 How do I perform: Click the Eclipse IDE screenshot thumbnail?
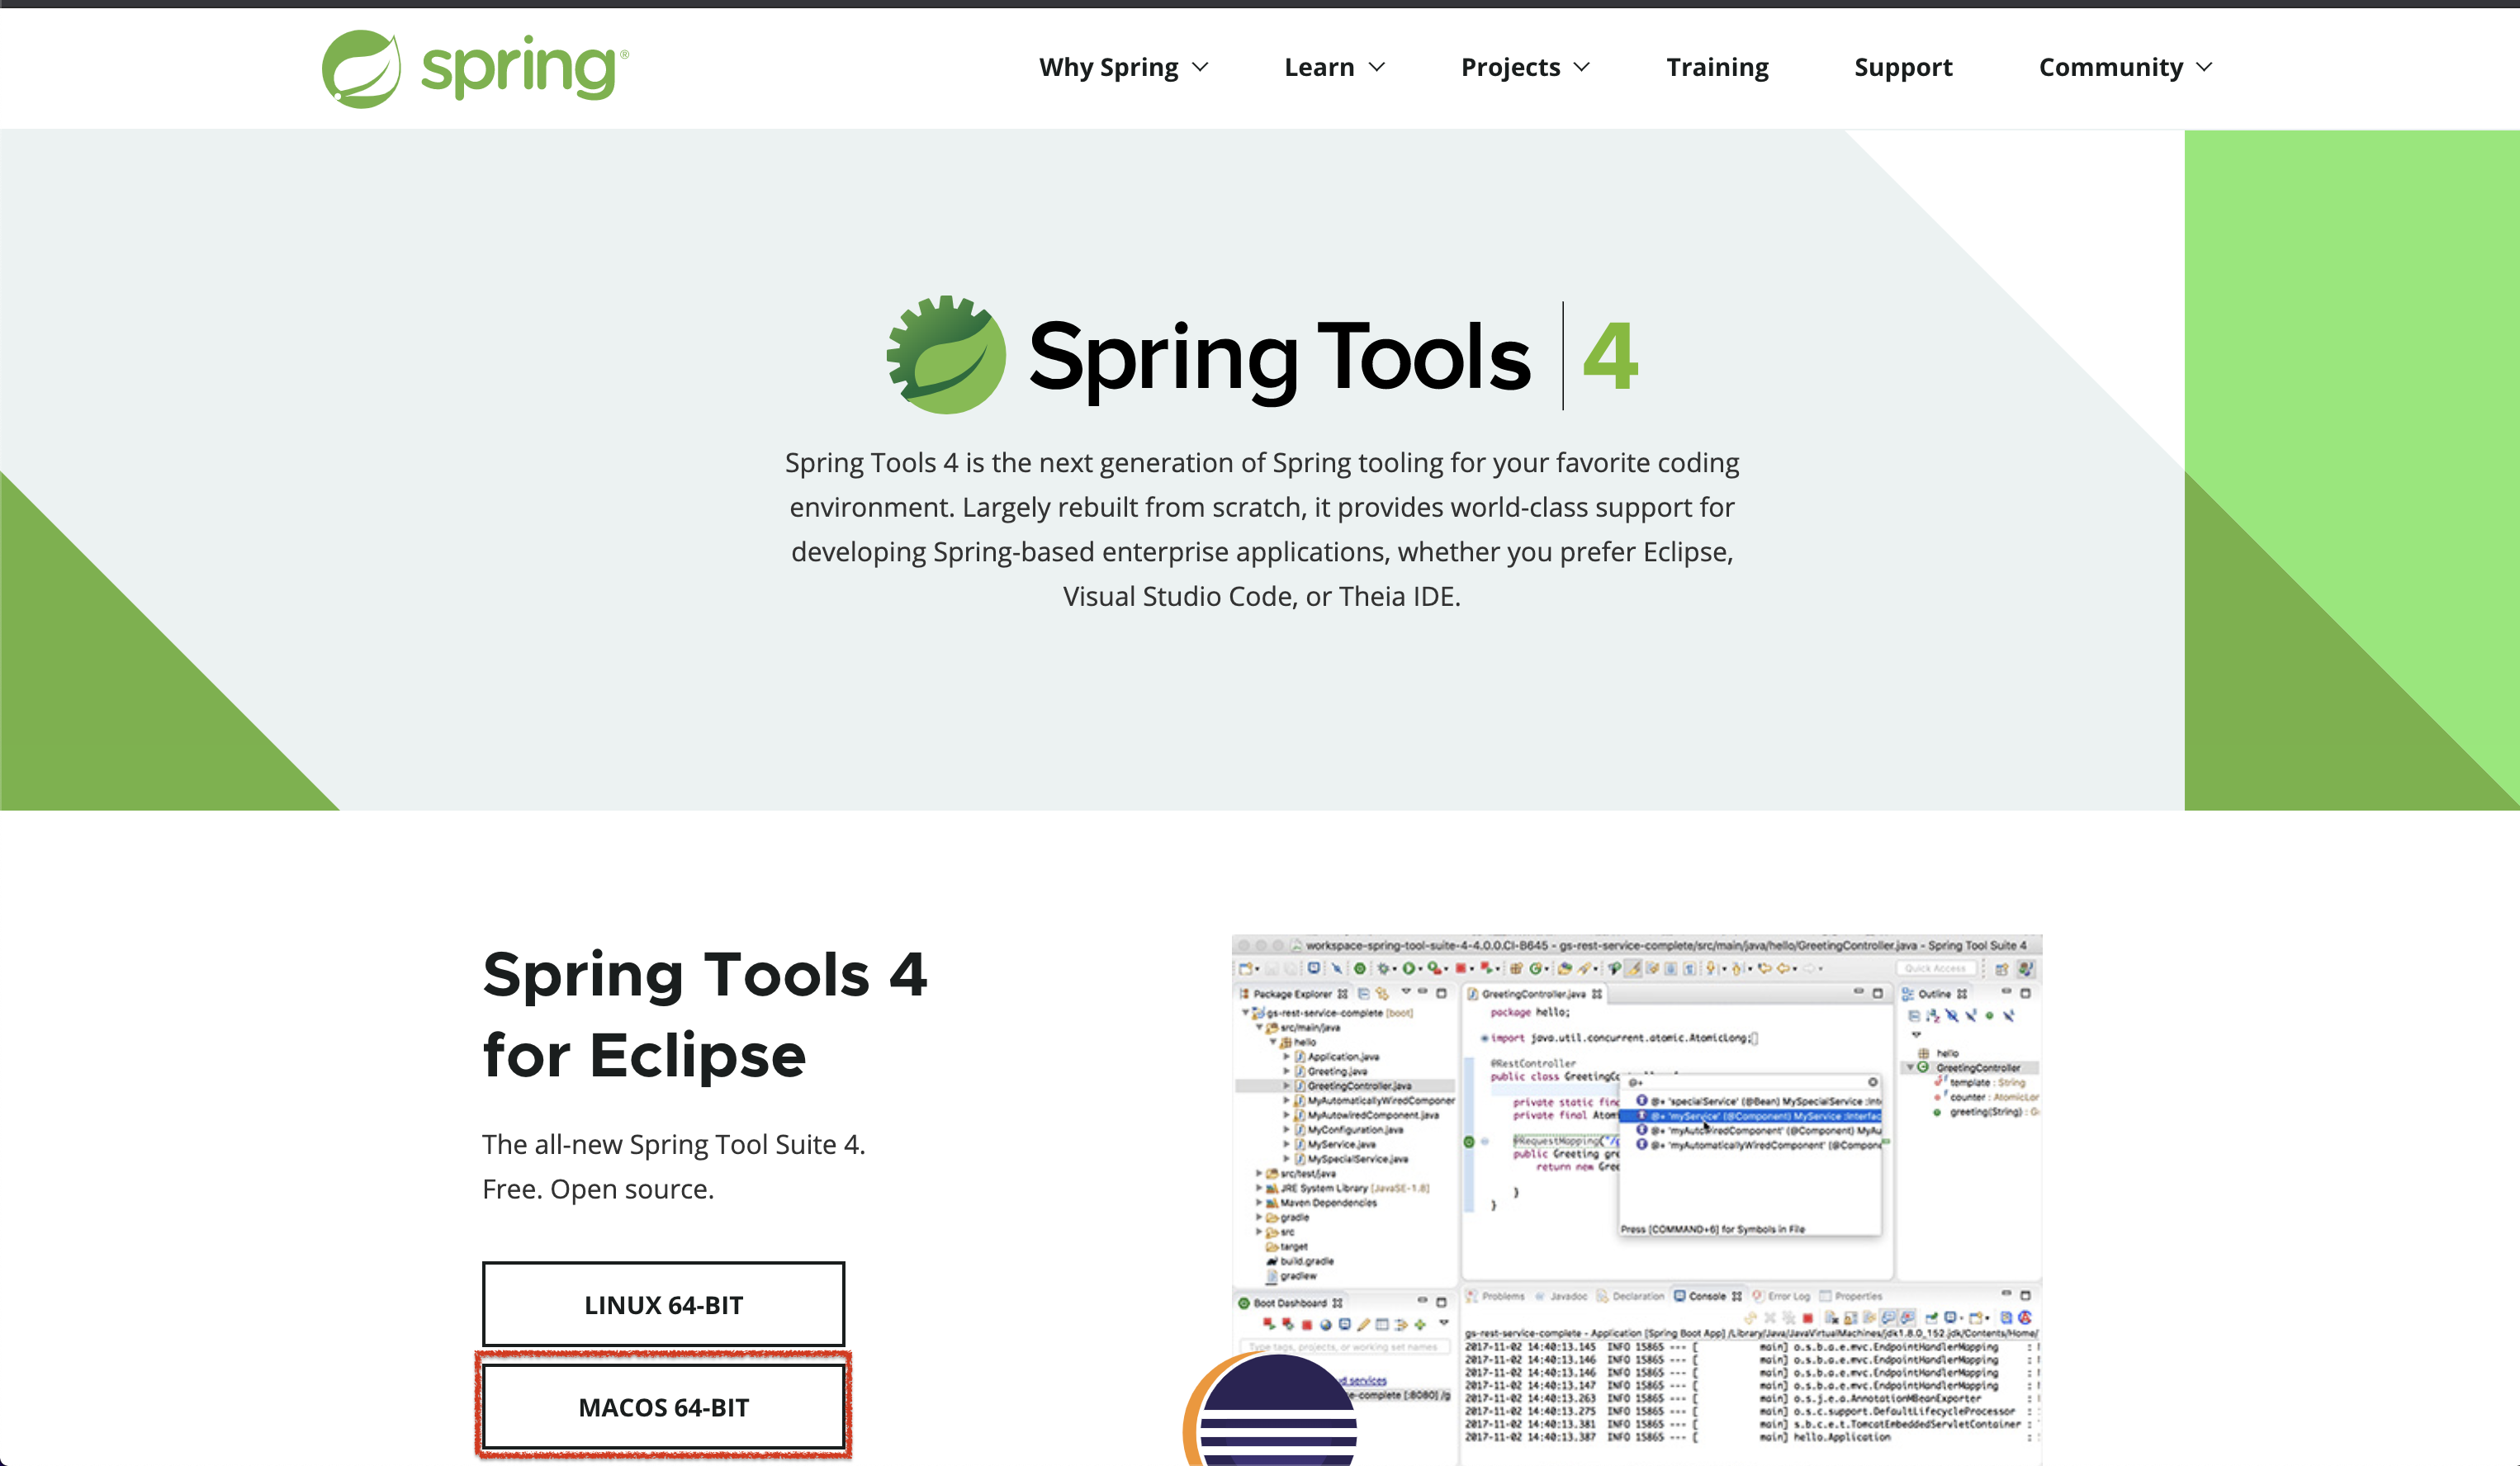coord(1637,1200)
